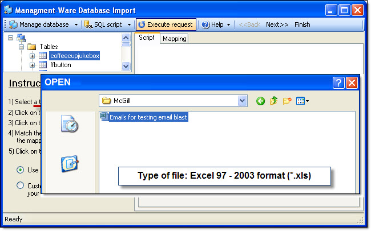This screenshot has height=231, width=371.
Task: Select the Emails for testing email blast file
Action: 148,117
